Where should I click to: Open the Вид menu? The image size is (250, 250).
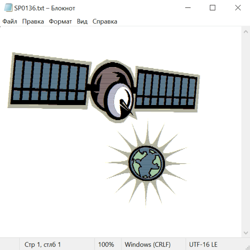82,21
